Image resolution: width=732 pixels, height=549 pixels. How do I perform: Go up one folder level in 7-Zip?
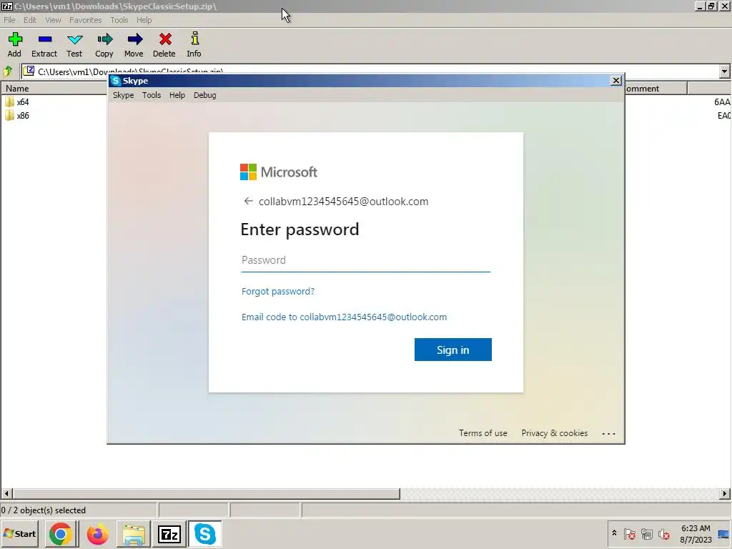point(8,71)
